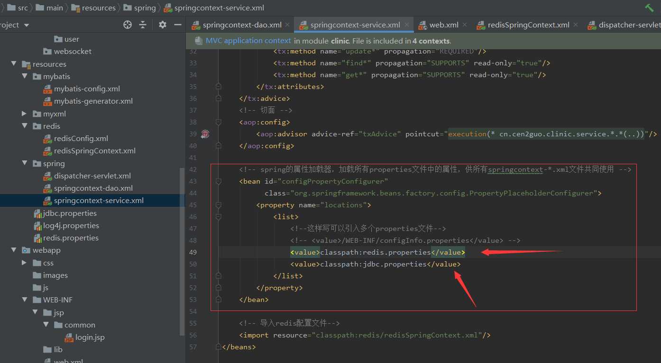Open the redisSpringContext.xml tab
Viewport: 661px width, 363px height.
pyautogui.click(x=529, y=25)
